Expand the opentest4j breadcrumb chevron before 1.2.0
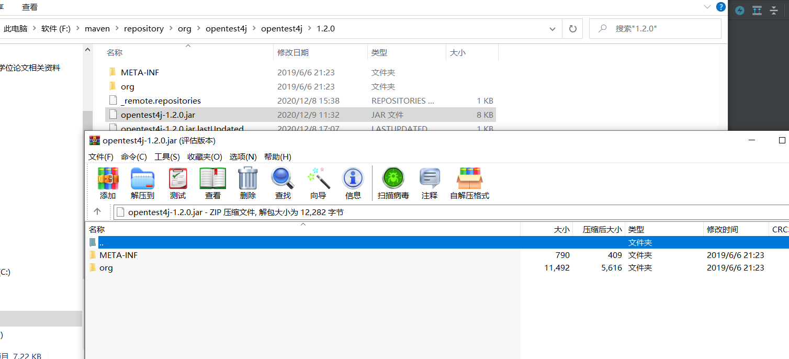 tap(309, 29)
